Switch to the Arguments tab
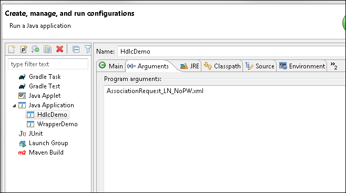Viewport: 346px width, 193px height. (148, 66)
